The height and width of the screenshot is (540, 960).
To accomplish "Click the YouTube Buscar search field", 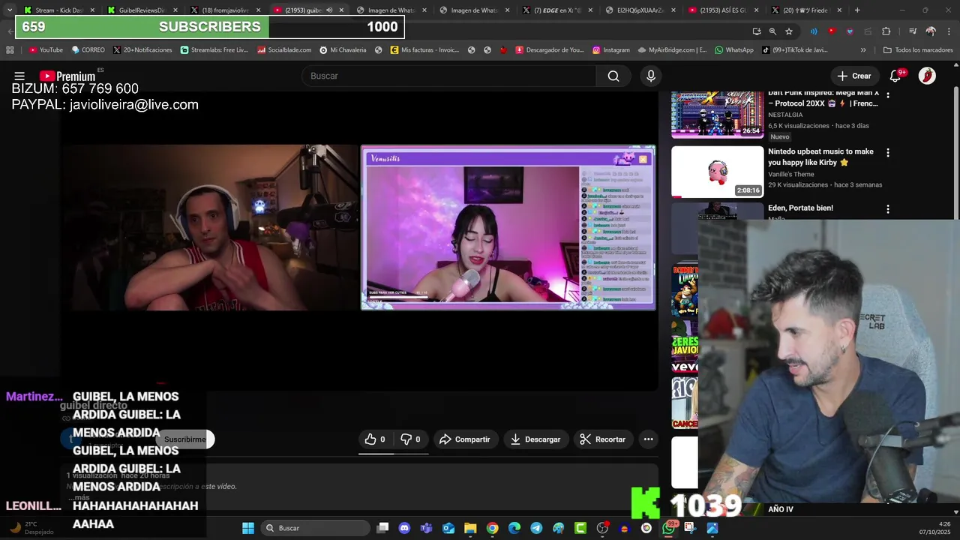I will [448, 76].
